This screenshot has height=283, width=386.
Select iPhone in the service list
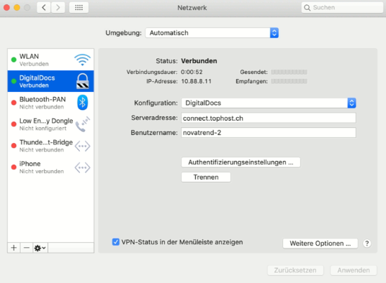50,167
